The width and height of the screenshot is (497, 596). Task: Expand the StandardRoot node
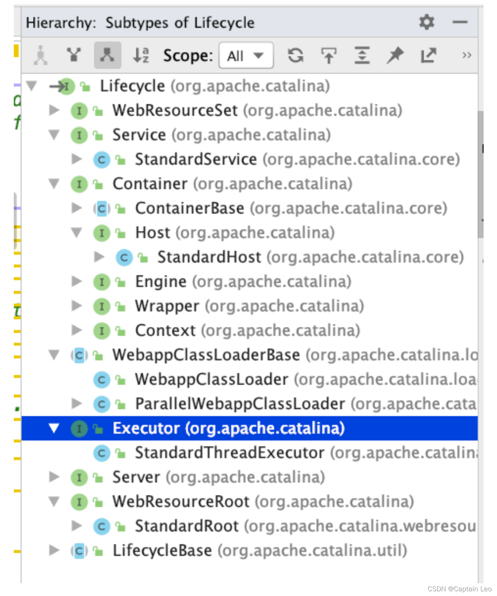click(x=77, y=526)
